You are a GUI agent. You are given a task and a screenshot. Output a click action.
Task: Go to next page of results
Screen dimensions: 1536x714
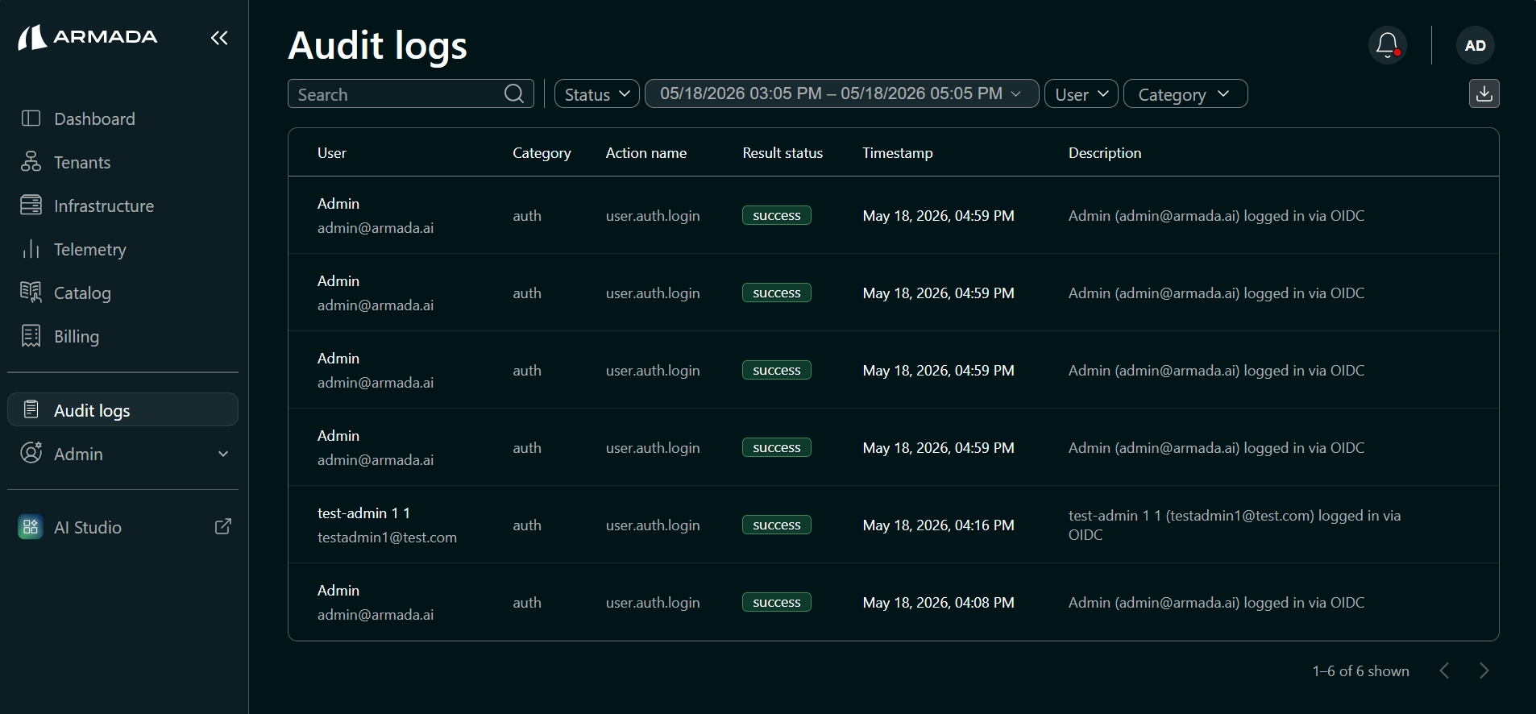tap(1484, 670)
